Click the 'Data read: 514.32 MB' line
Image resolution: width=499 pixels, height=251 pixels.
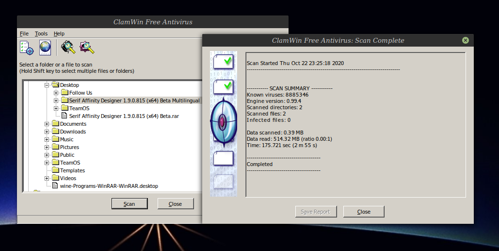(x=290, y=139)
